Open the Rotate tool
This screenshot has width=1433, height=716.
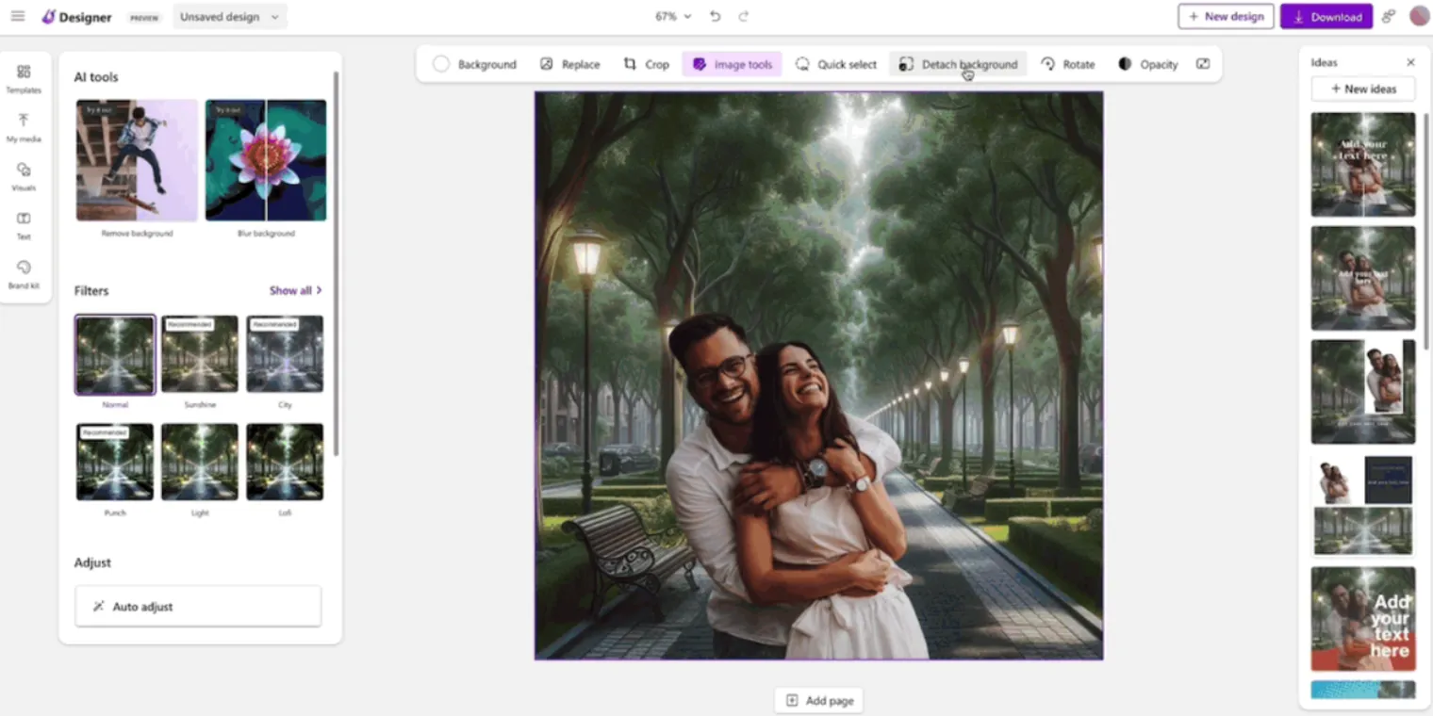pyautogui.click(x=1068, y=64)
